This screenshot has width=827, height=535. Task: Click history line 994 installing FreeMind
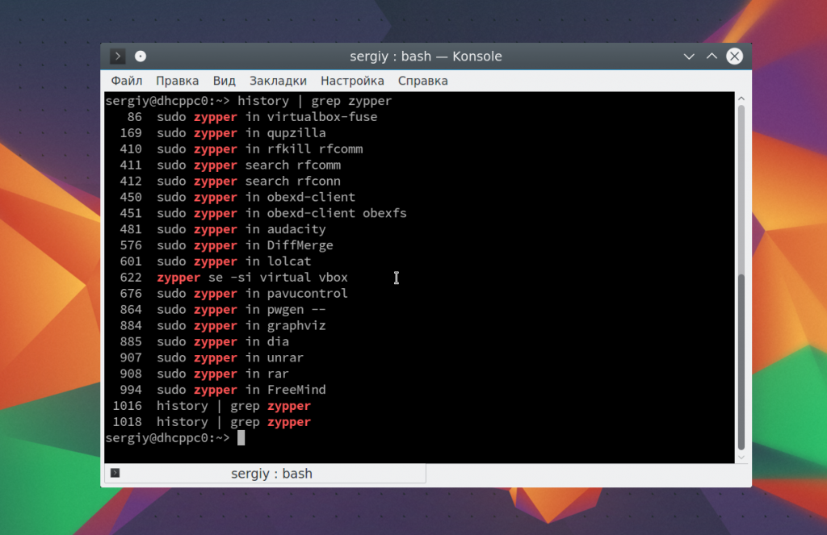tap(241, 390)
